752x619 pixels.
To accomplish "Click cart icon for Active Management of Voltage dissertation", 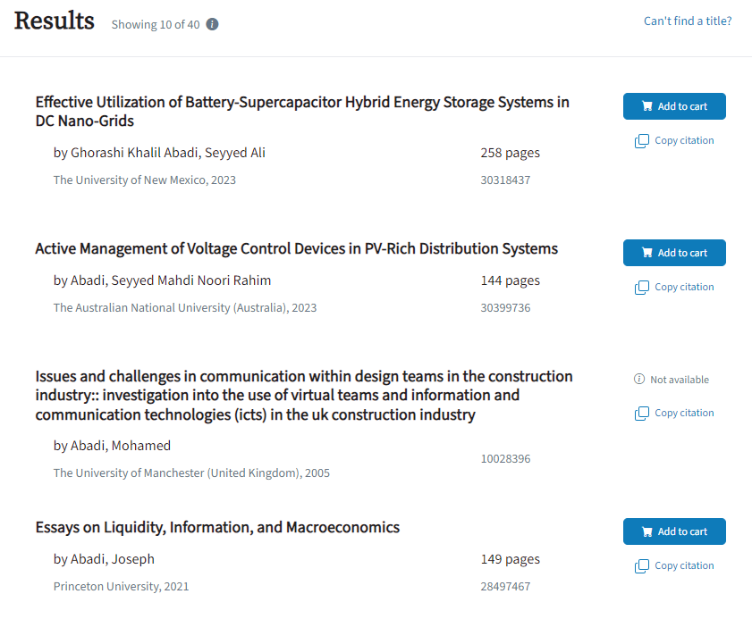I will point(647,253).
